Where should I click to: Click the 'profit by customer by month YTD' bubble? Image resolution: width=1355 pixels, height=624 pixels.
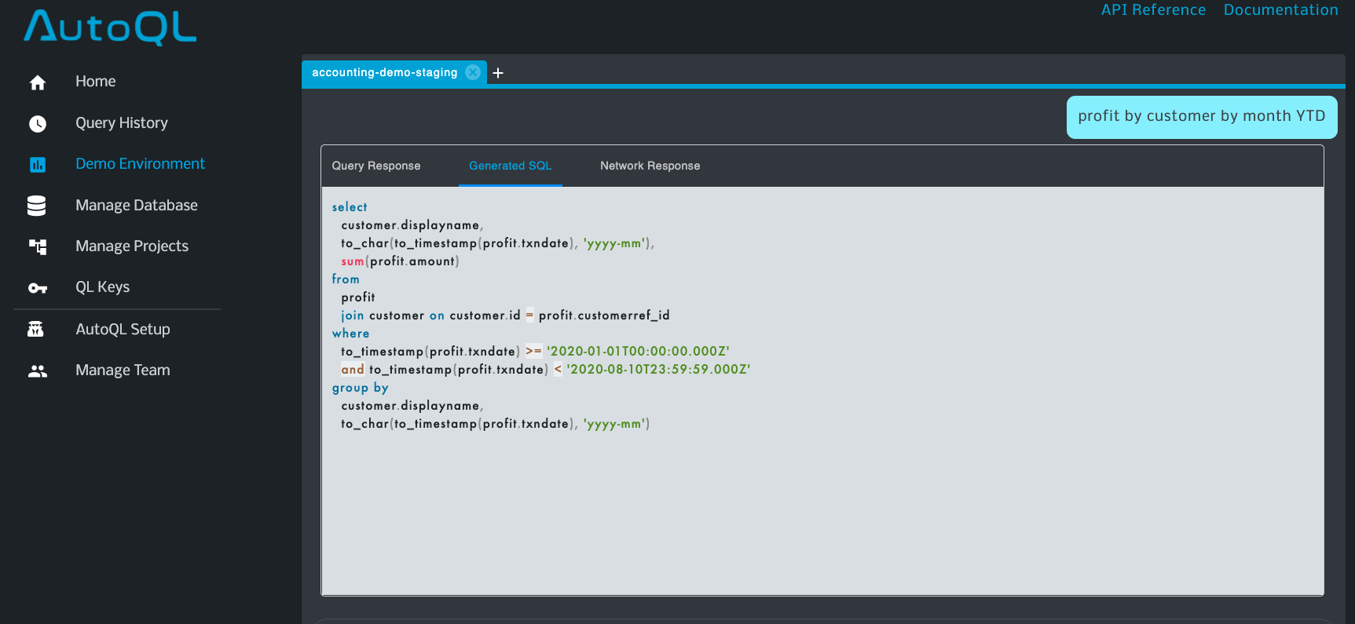pyautogui.click(x=1201, y=116)
